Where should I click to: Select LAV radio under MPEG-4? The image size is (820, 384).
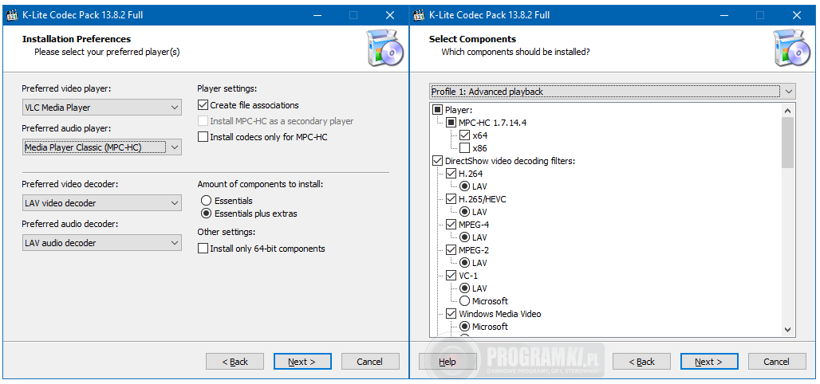click(x=464, y=237)
